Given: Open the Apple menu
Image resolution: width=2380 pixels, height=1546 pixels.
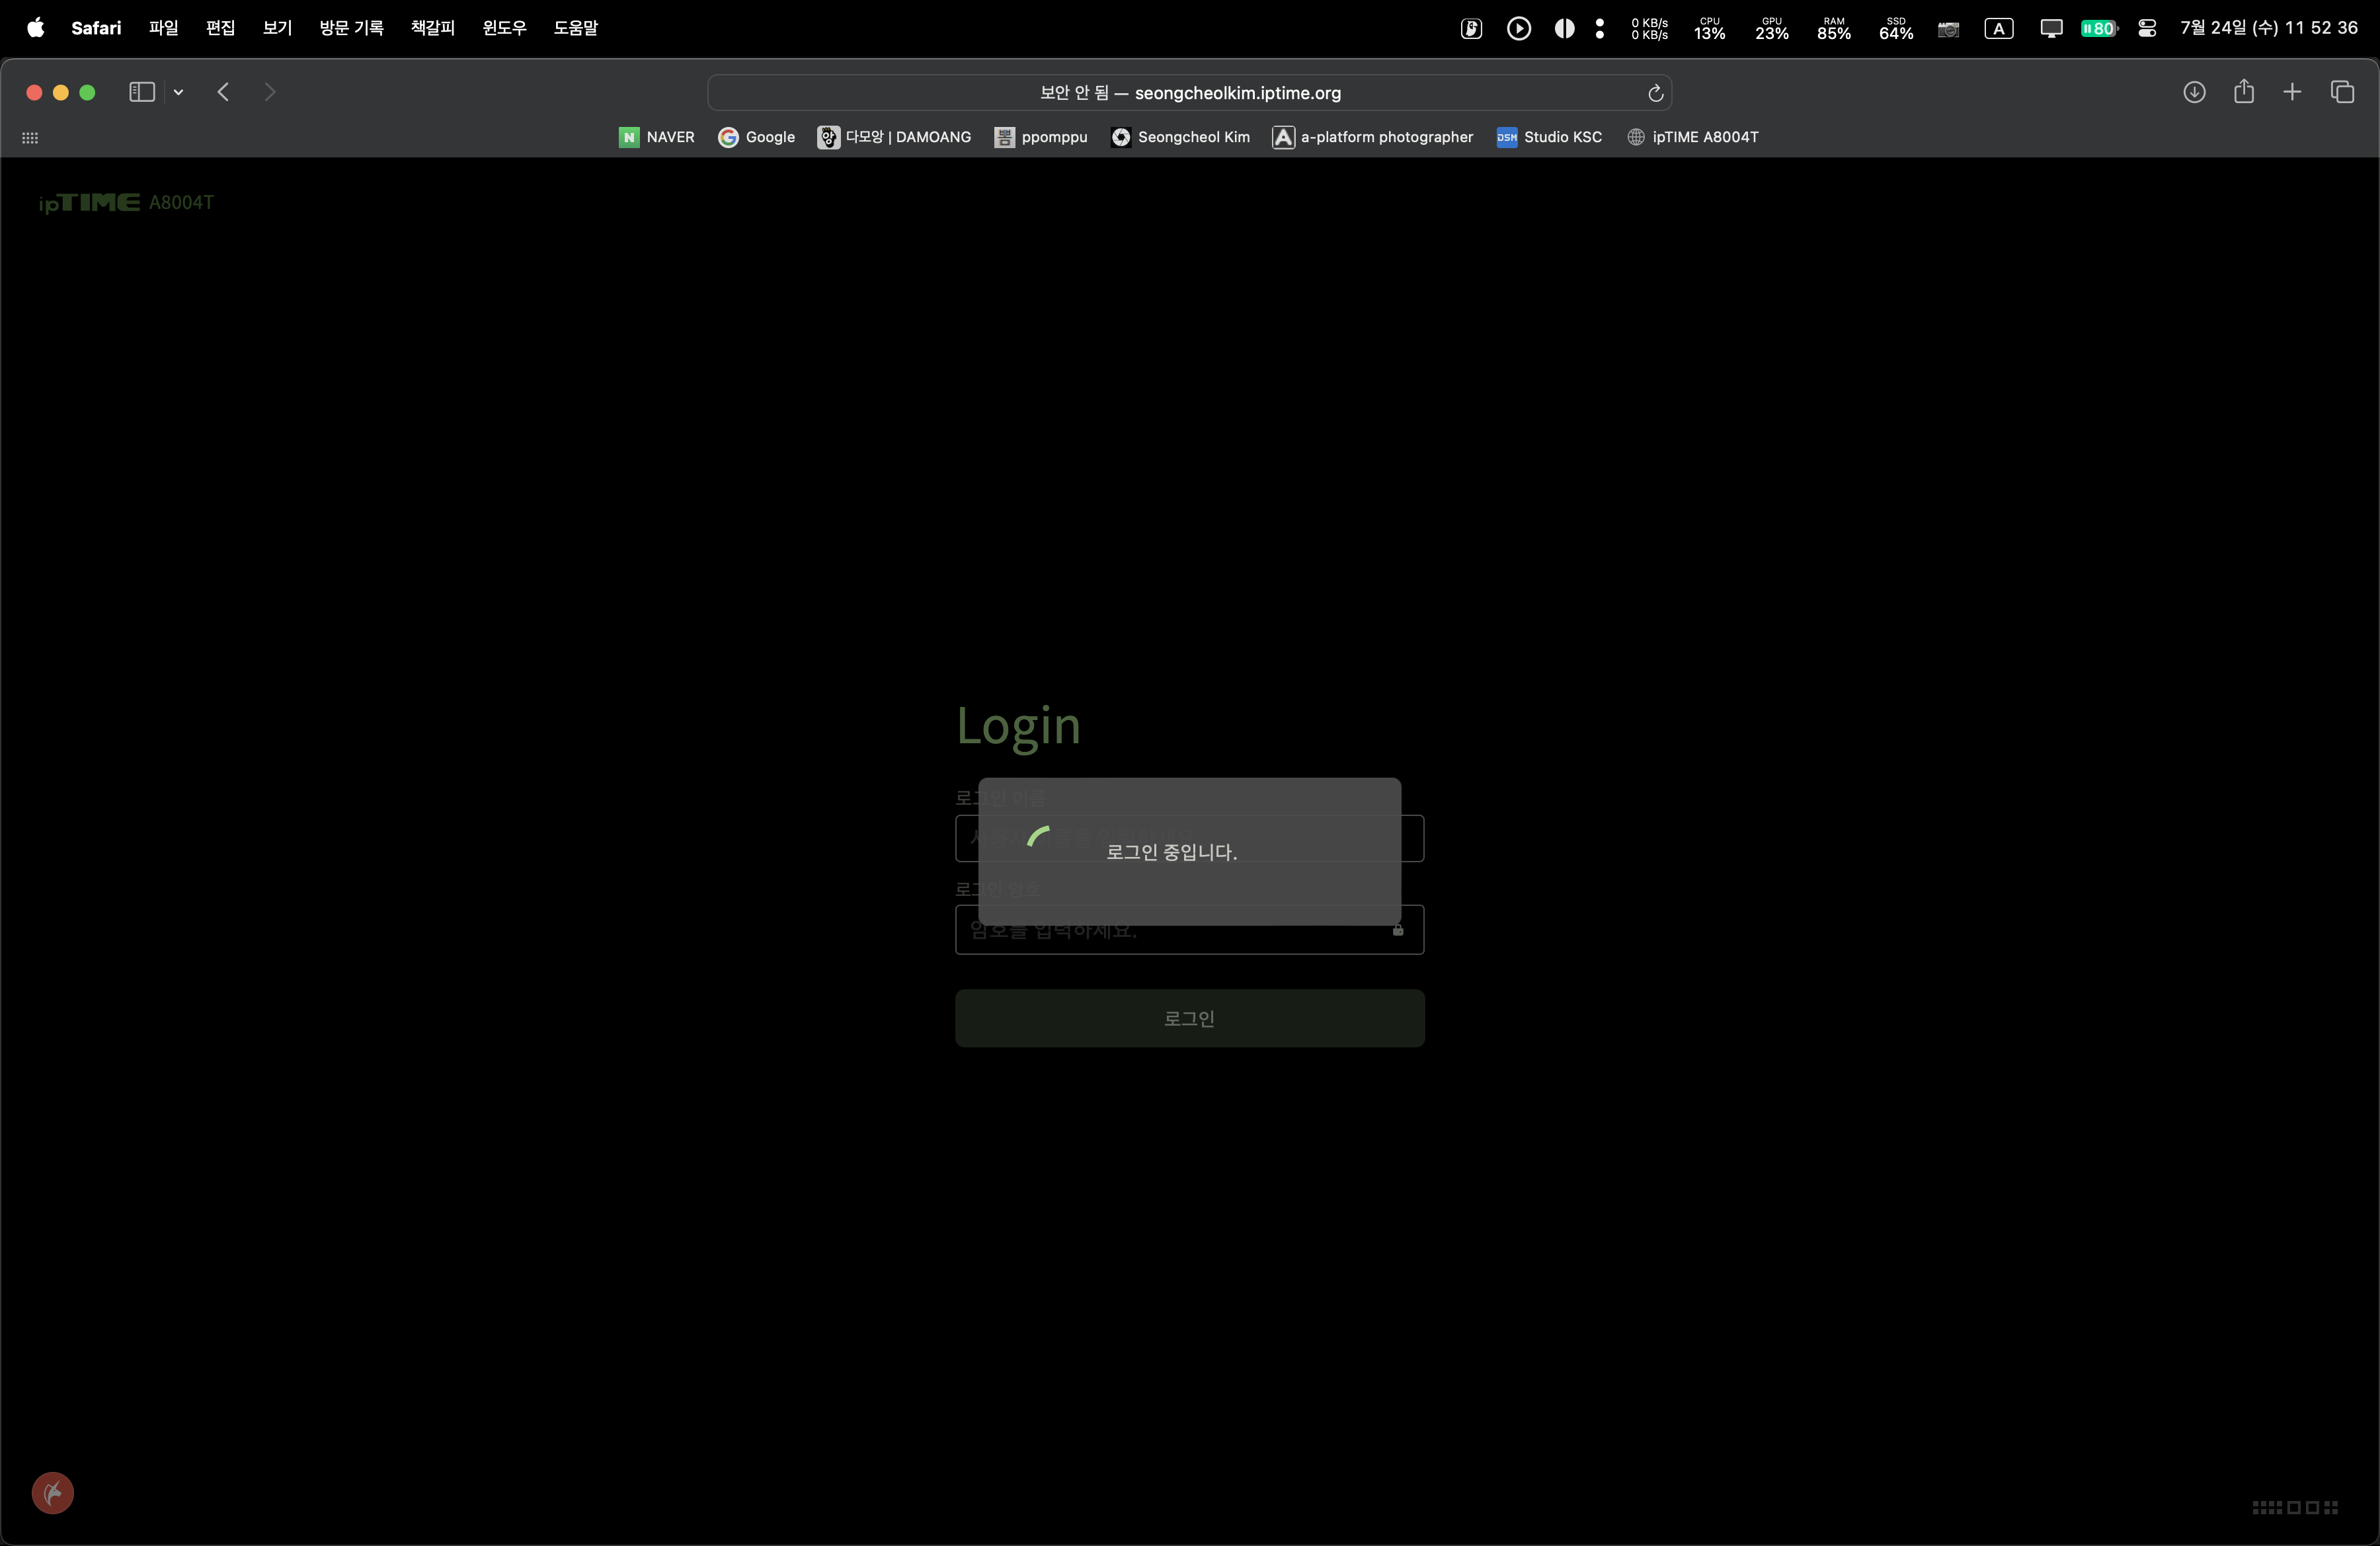Looking at the screenshot, I should tap(35, 28).
